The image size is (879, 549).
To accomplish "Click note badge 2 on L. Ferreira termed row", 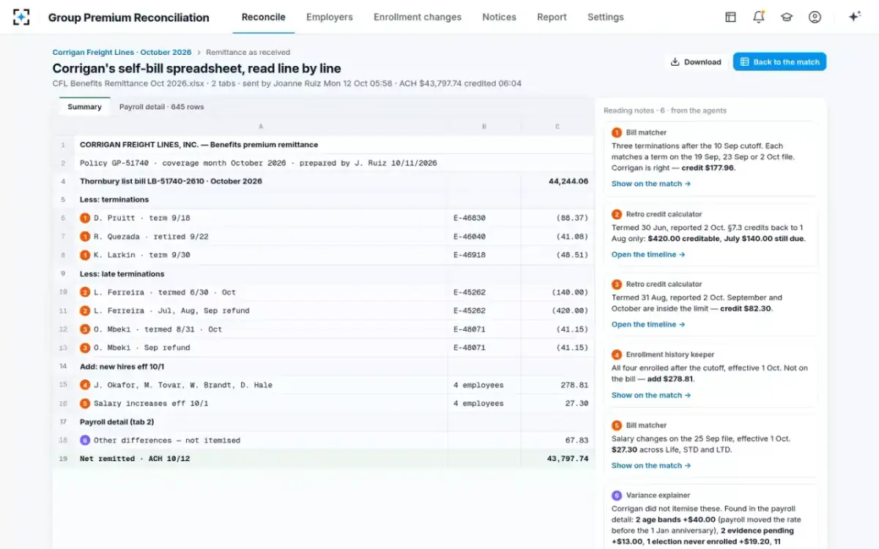I will point(85,292).
